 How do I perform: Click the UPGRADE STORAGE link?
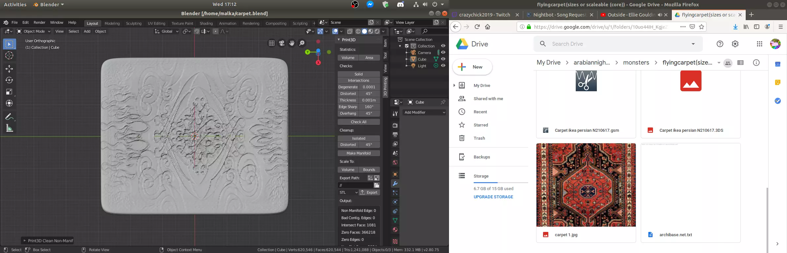(x=493, y=197)
